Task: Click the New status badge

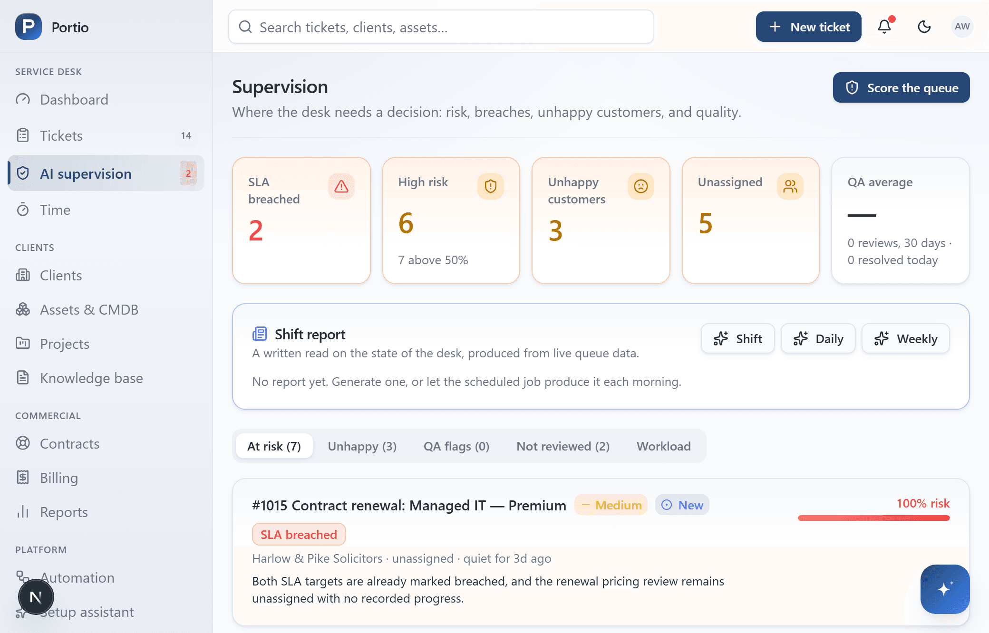Action: 682,505
